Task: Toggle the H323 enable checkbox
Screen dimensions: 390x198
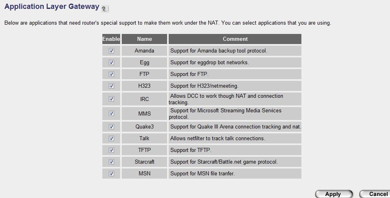Action: [x=111, y=86]
